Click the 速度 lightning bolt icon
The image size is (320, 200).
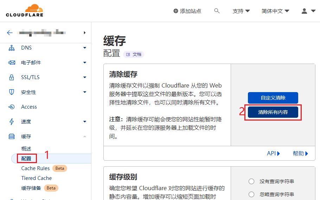point(12,122)
